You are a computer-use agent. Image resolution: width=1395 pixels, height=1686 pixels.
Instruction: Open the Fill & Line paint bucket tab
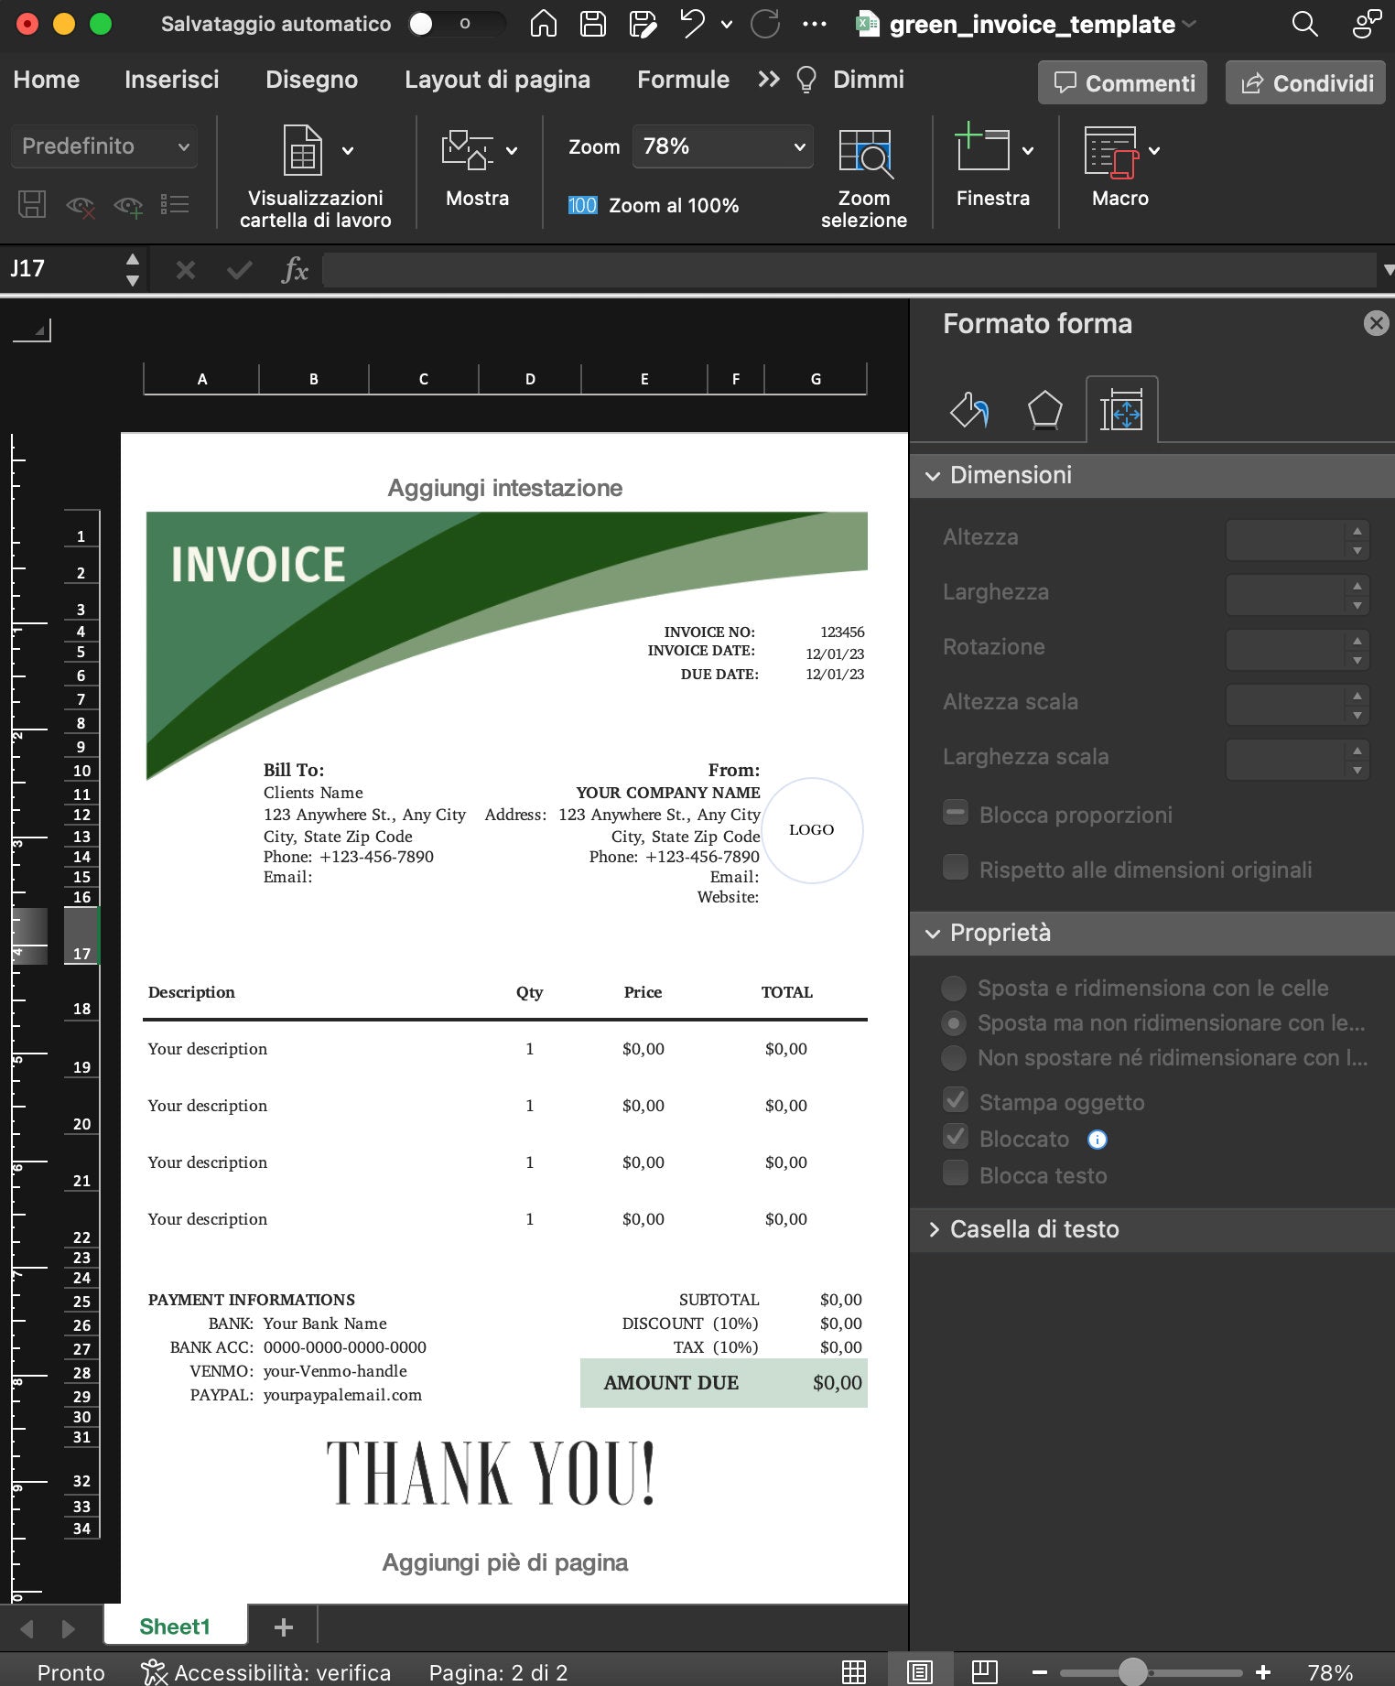point(968,410)
